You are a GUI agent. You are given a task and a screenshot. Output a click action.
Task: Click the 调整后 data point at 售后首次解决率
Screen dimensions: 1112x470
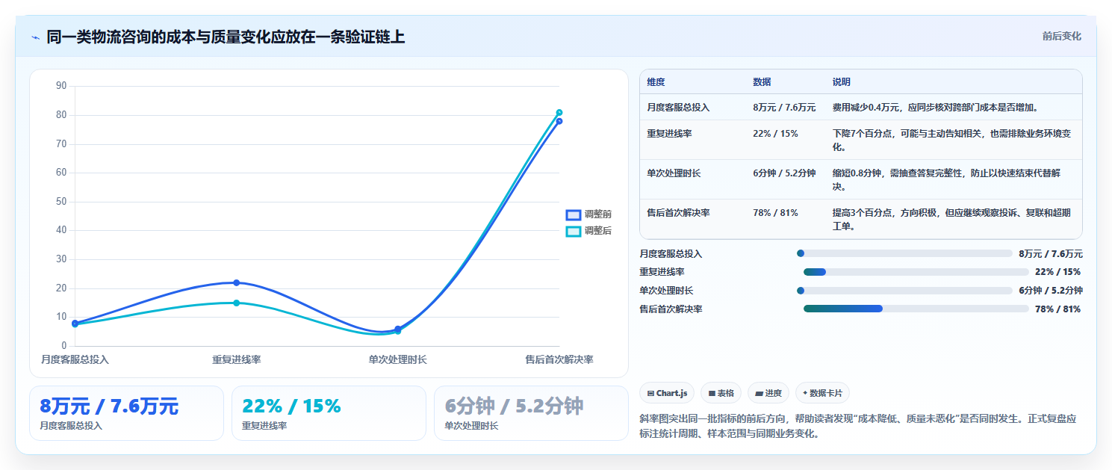point(559,112)
